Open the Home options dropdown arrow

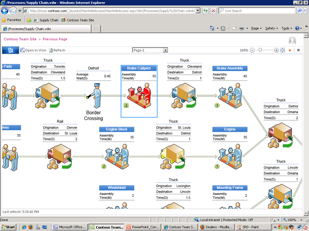[218, 28]
